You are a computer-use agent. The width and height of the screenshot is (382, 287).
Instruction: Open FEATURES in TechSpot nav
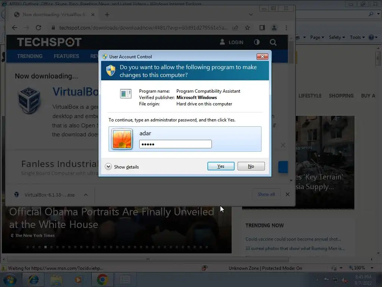[x=66, y=56]
